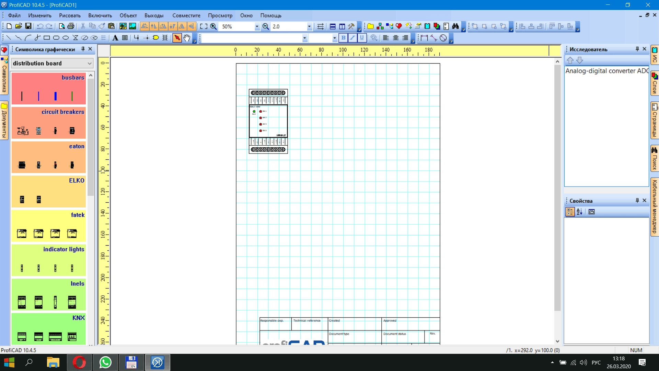The width and height of the screenshot is (659, 371).
Task: Save the drawing with the floppy disk icon
Action: (28, 26)
